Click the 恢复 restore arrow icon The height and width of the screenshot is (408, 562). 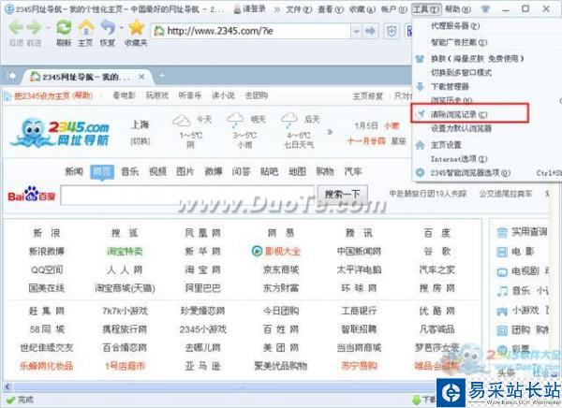108,27
